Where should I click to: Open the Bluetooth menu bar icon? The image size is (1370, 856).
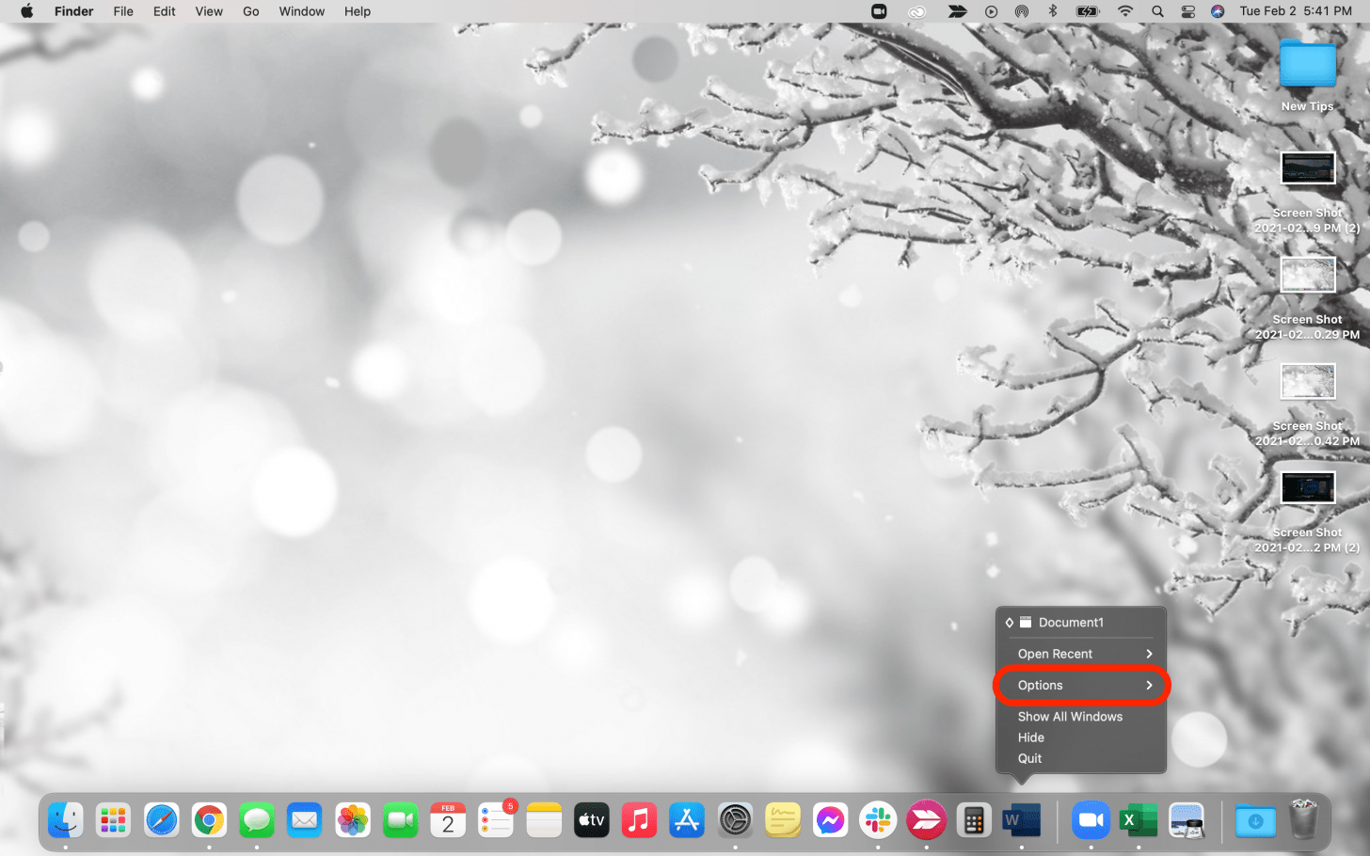[1052, 11]
